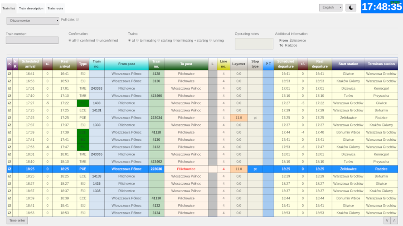Toggle confirmation checkbox for train 3134
This screenshot has width=403, height=226.
coord(10,213)
